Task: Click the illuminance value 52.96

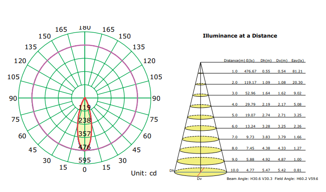Action: pyautogui.click(x=250, y=93)
